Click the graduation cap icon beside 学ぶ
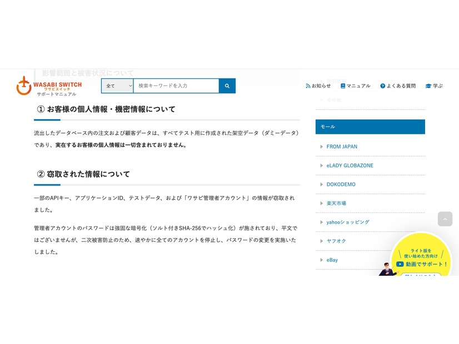This screenshot has width=459, height=344. tap(428, 86)
